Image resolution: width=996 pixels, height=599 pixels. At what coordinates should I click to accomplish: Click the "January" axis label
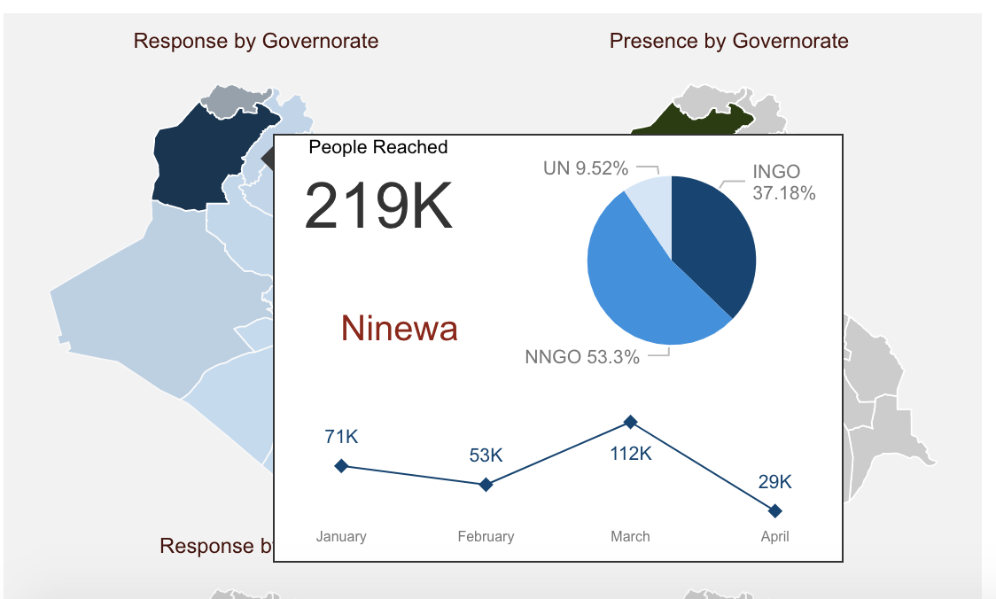click(x=341, y=537)
